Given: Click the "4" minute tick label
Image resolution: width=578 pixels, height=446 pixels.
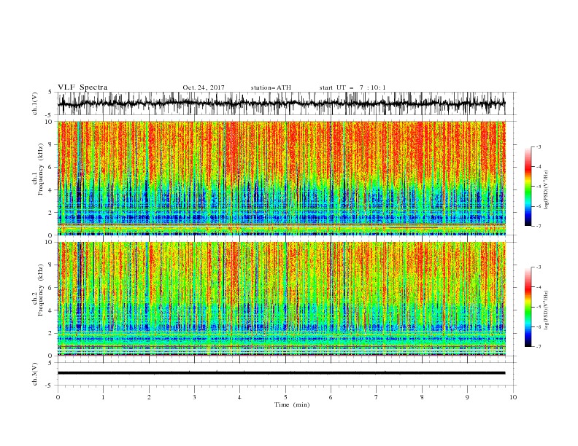Looking at the screenshot, I should click(239, 397).
